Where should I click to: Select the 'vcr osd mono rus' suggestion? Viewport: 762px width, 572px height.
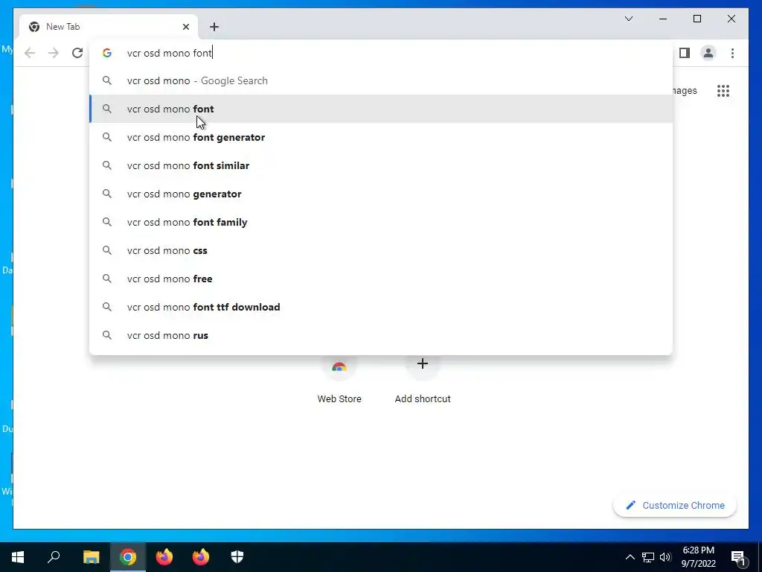(381, 335)
